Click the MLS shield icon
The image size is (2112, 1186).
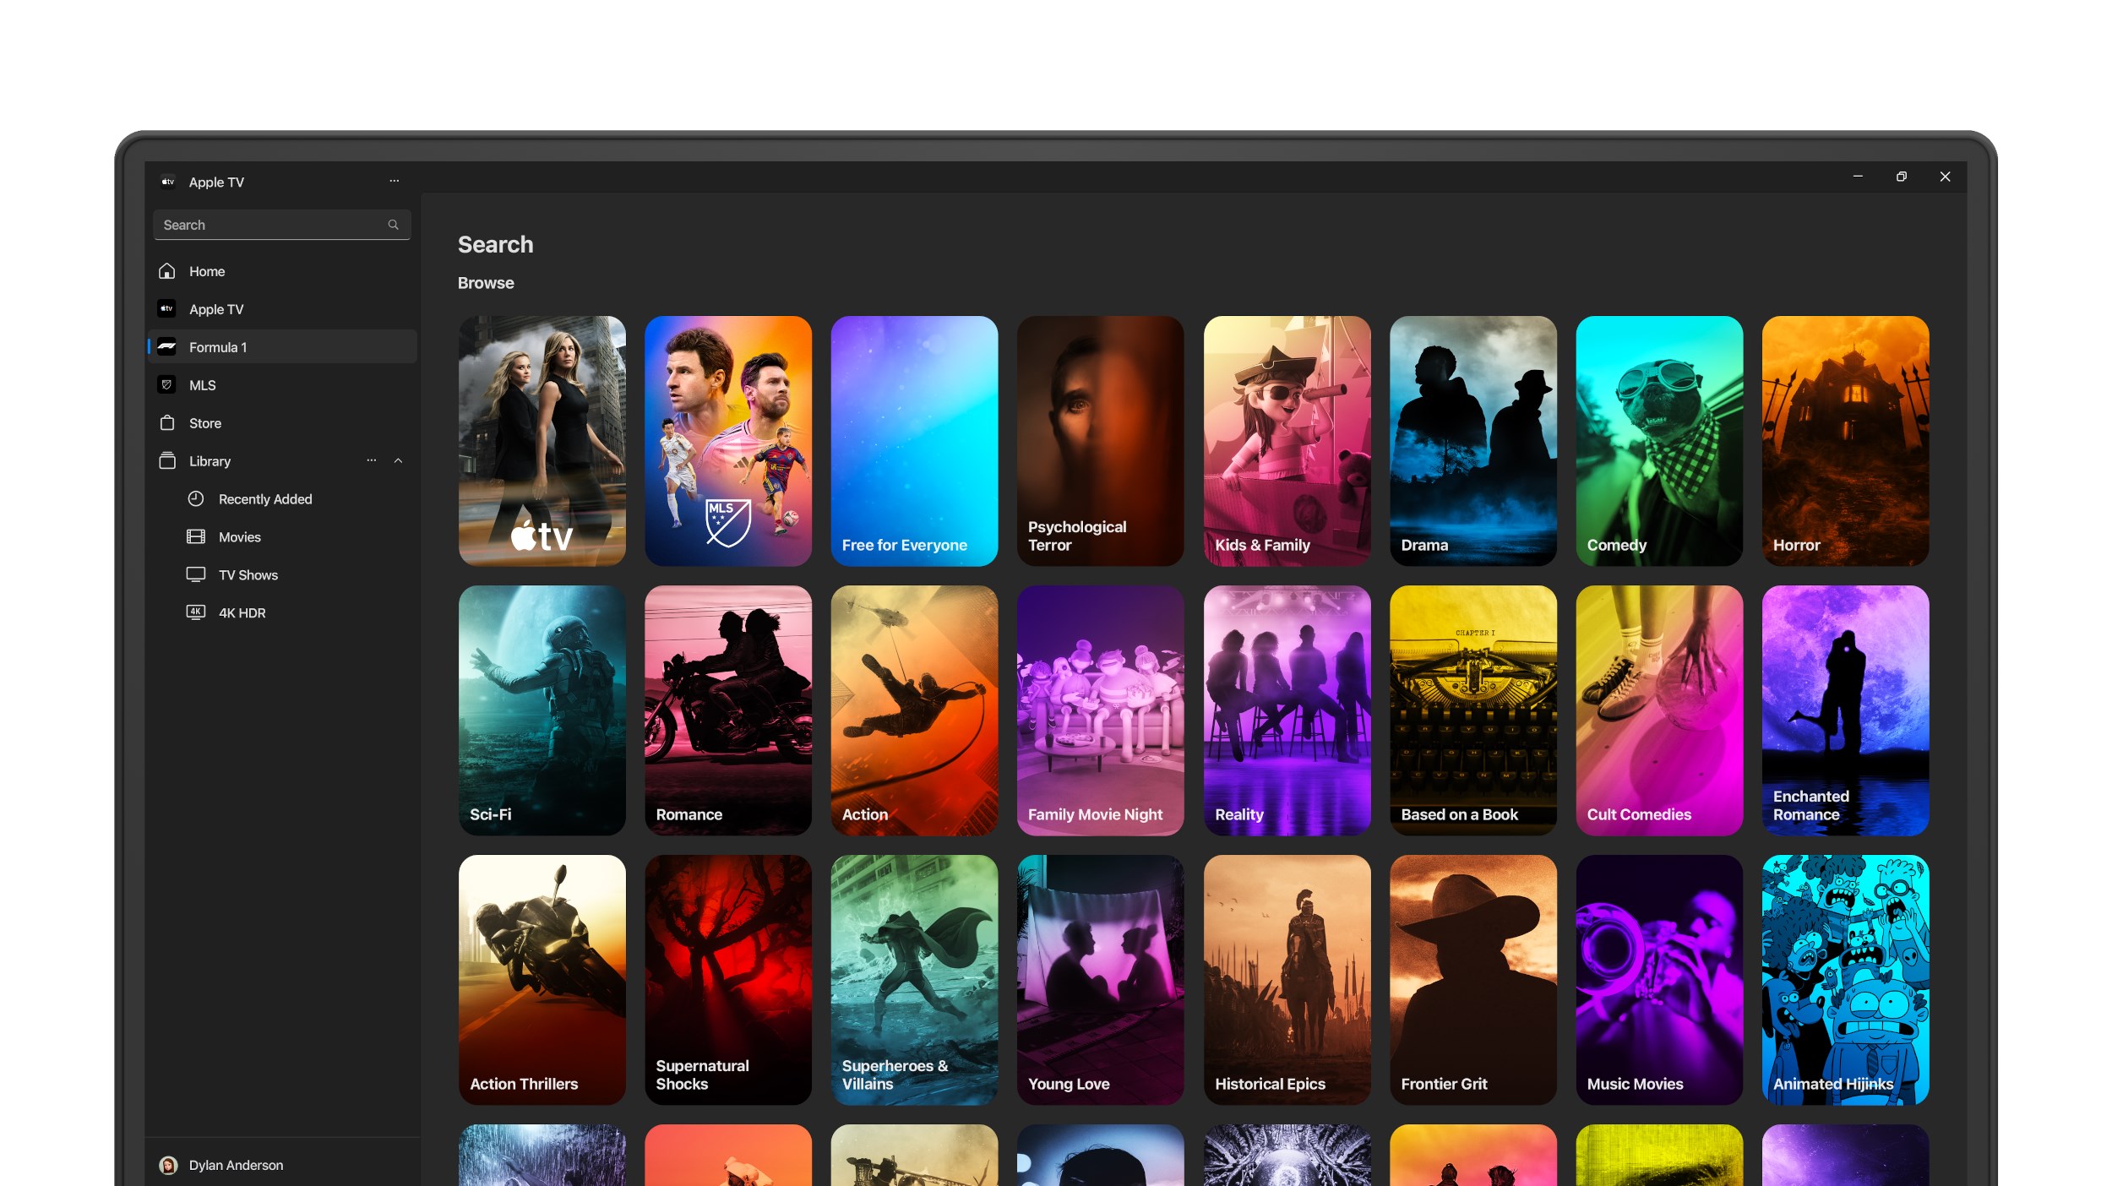tap(167, 384)
